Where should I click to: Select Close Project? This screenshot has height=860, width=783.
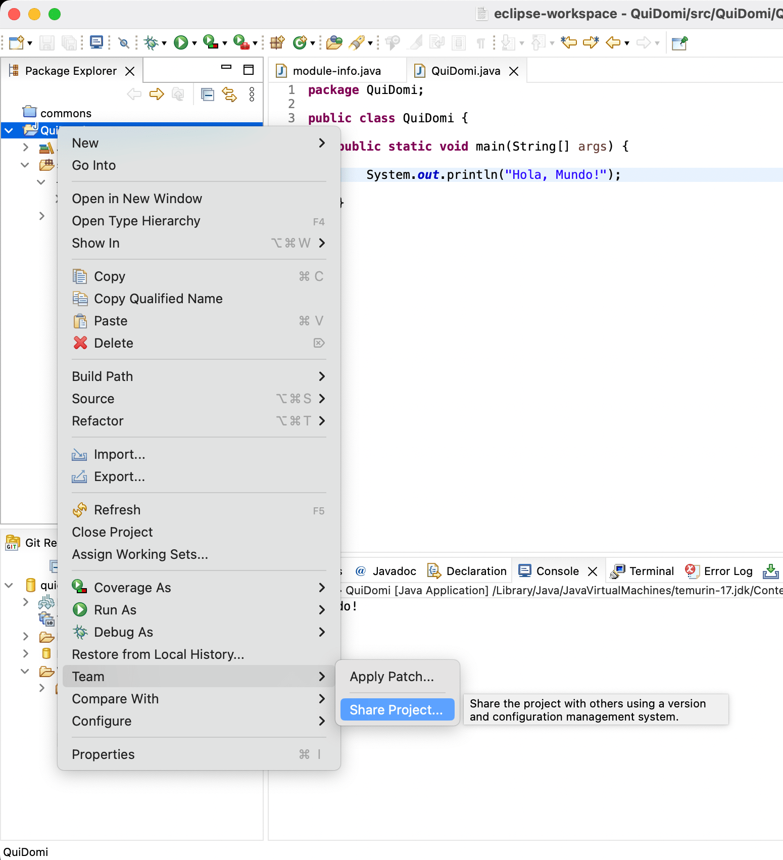(x=199, y=532)
